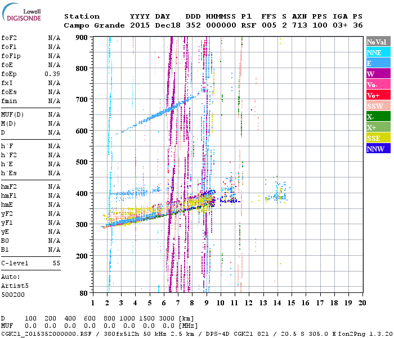Select the X- dark green legend swatch
Viewport: 394px width, 338px height.
(x=378, y=117)
